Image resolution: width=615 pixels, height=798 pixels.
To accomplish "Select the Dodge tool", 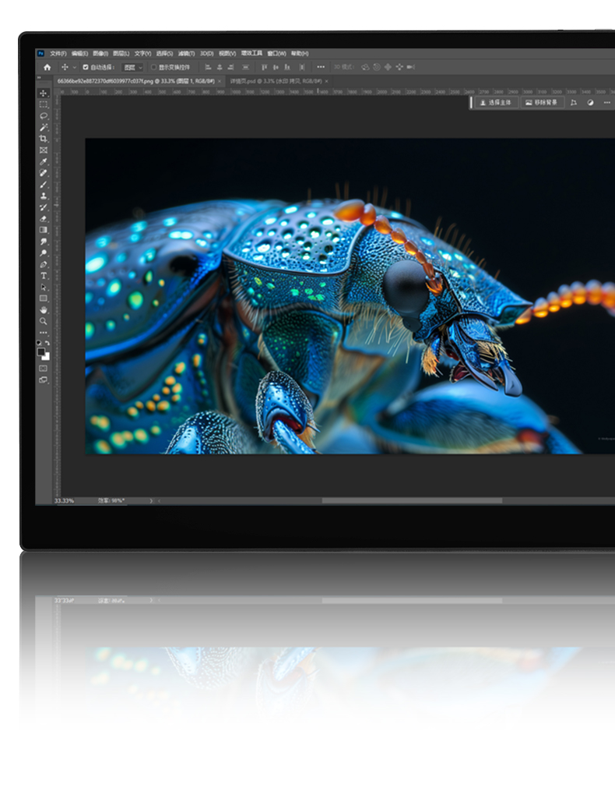I will pos(43,253).
